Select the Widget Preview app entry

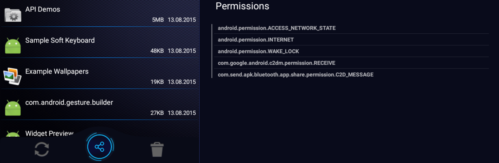pos(49,133)
